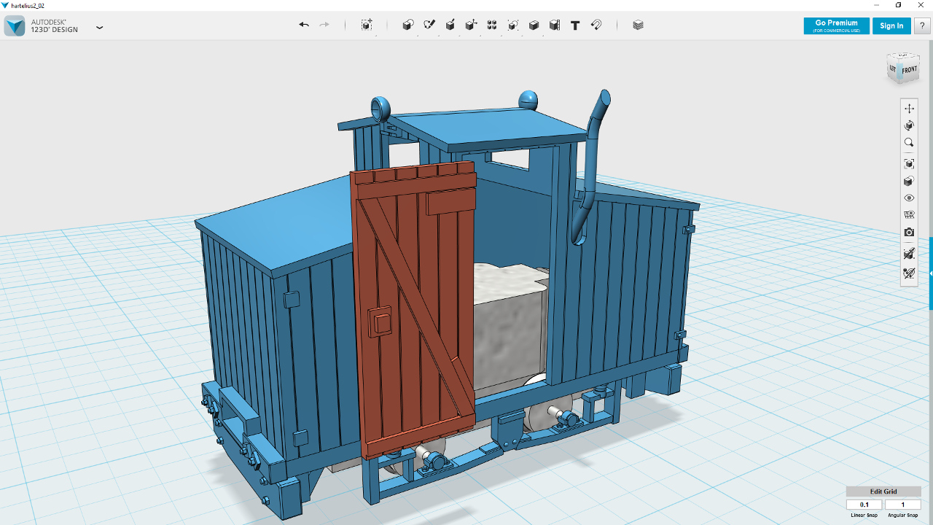Select the Zoom magnifier tool
The height and width of the screenshot is (525, 933).
909,143
